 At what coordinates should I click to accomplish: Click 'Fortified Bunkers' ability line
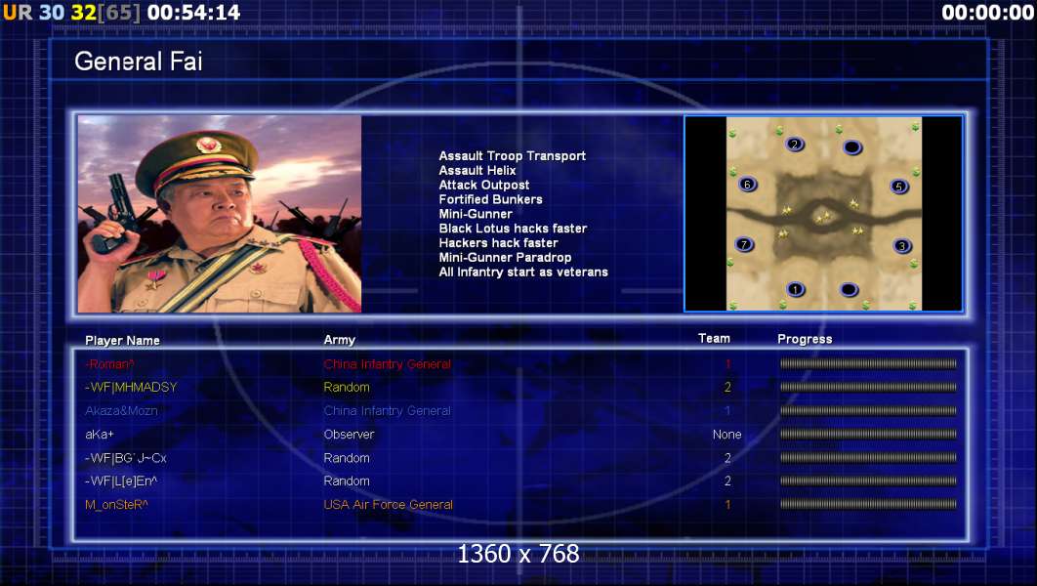[490, 200]
